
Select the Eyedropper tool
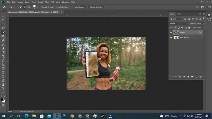coord(3,40)
